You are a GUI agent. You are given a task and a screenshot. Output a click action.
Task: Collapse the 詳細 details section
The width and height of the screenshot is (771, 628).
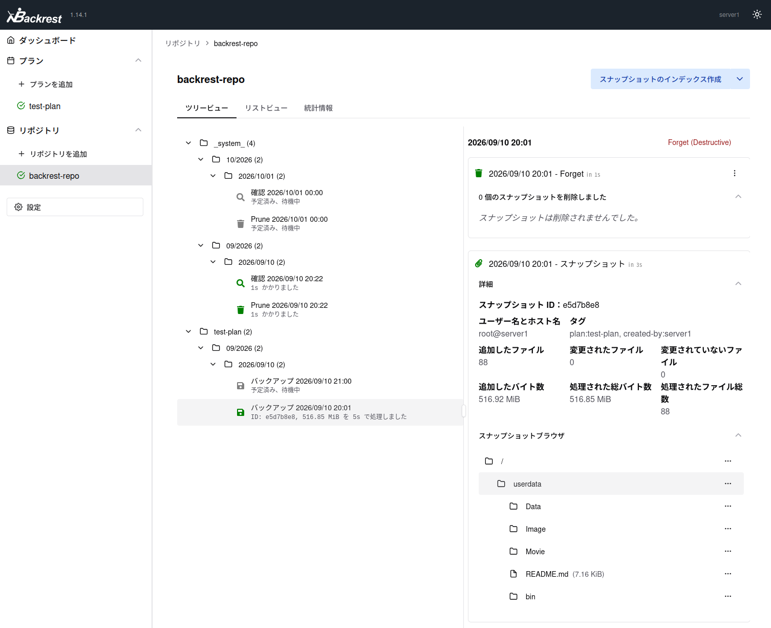pyautogui.click(x=738, y=284)
